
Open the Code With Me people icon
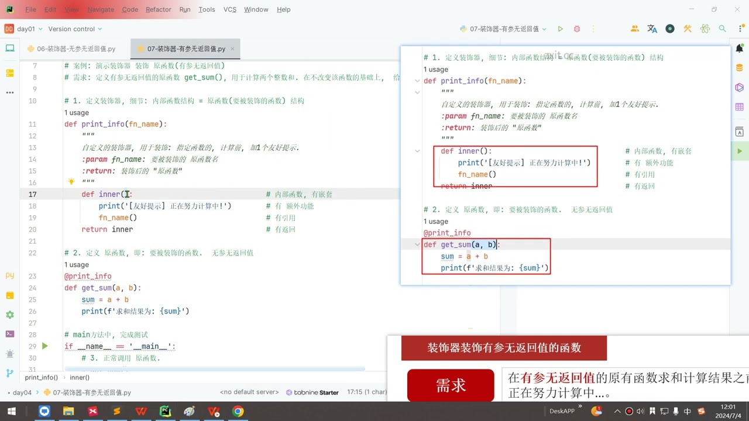pyautogui.click(x=635, y=29)
